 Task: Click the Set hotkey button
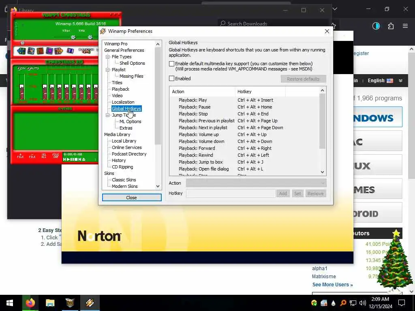pos(297,194)
